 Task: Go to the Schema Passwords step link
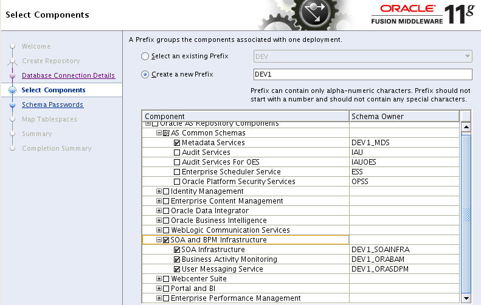(52, 105)
